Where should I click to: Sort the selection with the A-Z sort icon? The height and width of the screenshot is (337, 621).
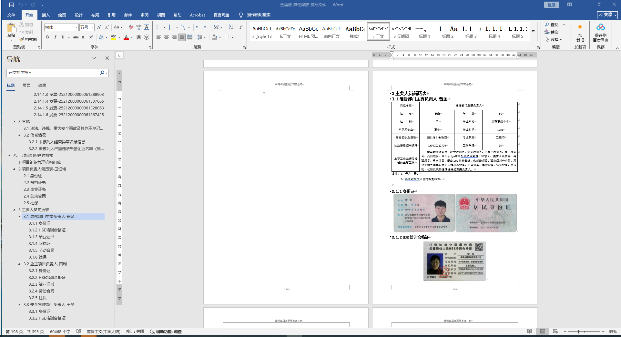[231, 27]
